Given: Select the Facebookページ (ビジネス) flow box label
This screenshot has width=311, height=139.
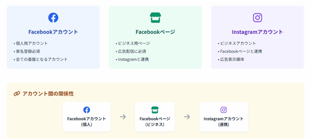Looking at the screenshot, I should [155, 121].
